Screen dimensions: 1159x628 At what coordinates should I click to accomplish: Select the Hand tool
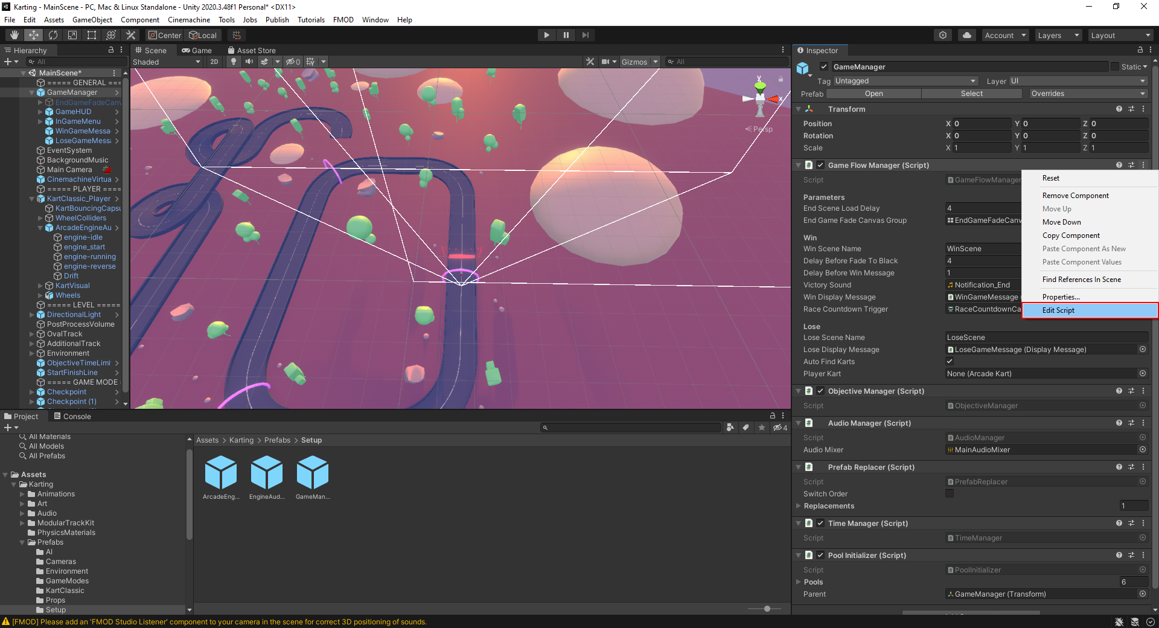14,35
